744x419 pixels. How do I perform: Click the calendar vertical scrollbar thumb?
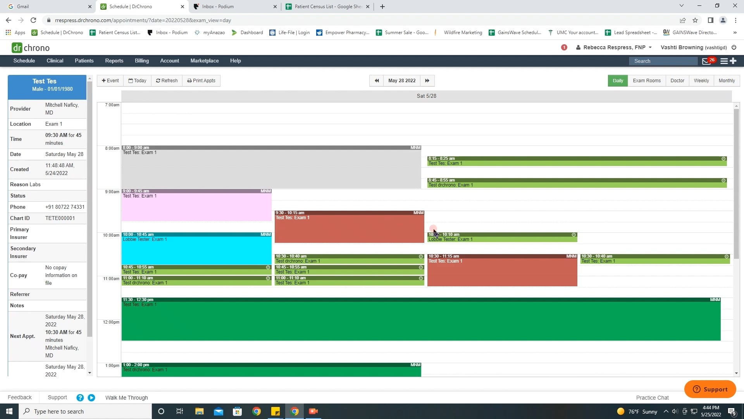[736, 184]
